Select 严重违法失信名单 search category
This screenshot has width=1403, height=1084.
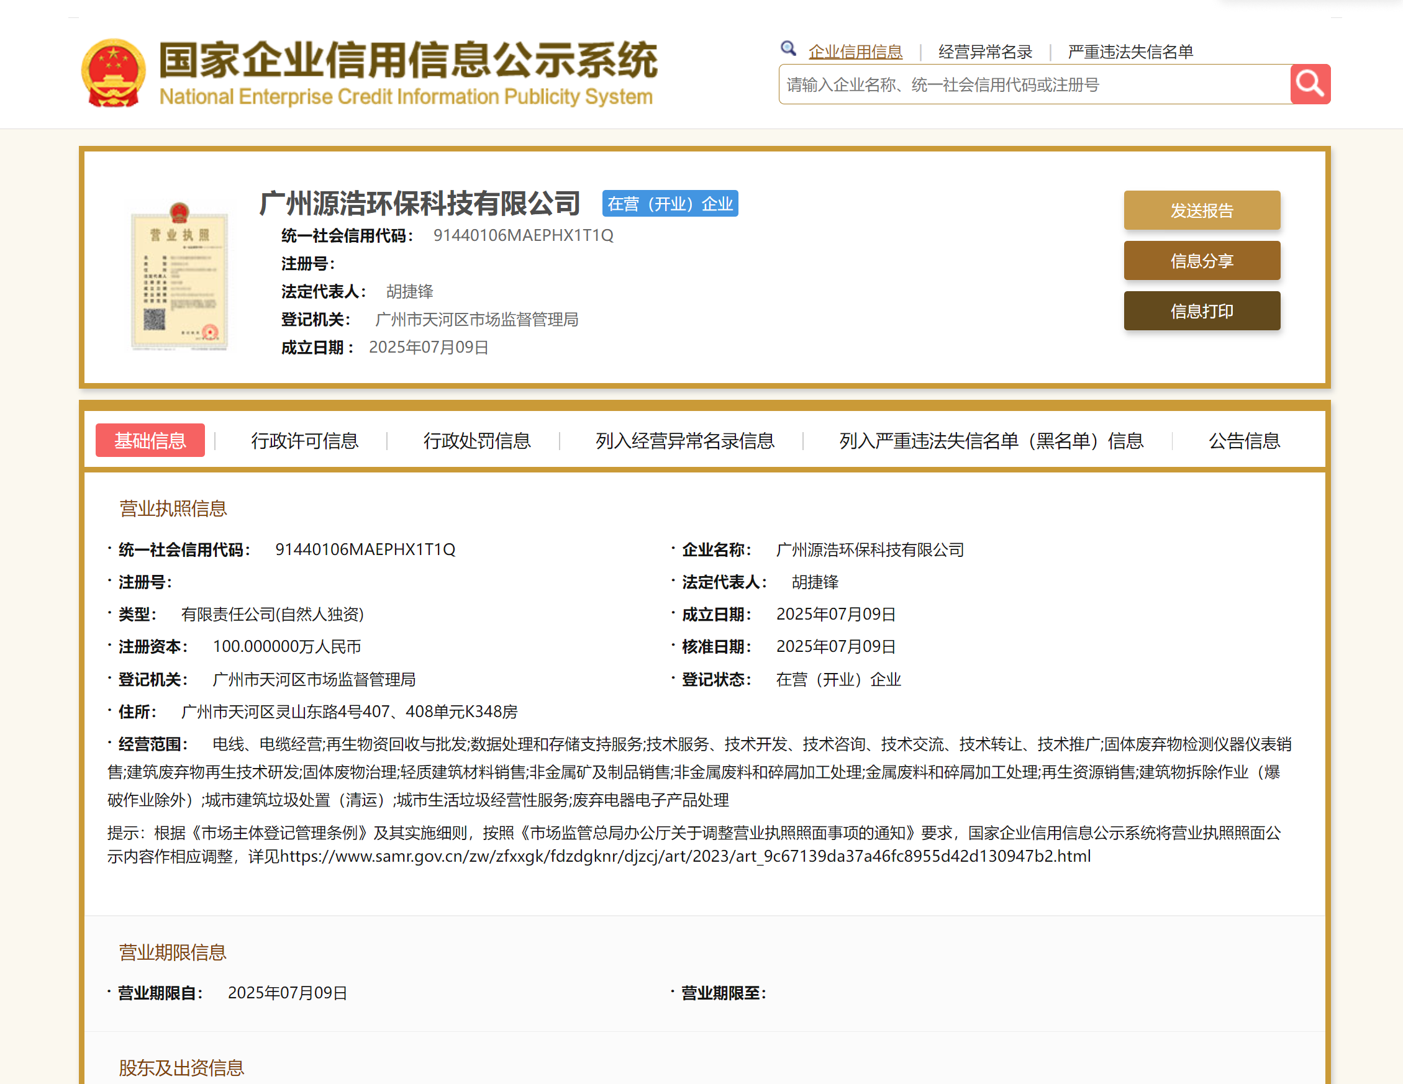coord(1130,52)
